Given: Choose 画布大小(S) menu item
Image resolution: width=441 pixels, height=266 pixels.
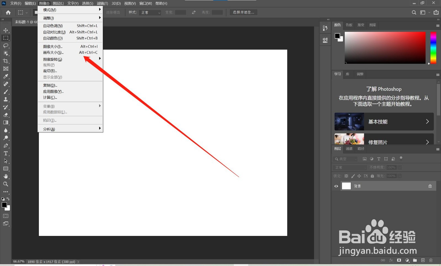Looking at the screenshot, I should [x=70, y=52].
